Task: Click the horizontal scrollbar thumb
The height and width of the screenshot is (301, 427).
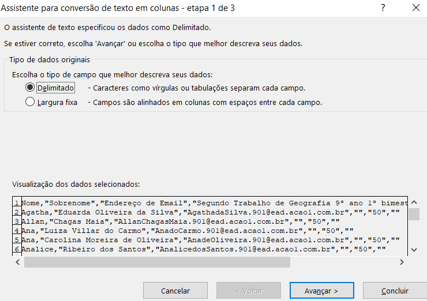Action: [157, 262]
